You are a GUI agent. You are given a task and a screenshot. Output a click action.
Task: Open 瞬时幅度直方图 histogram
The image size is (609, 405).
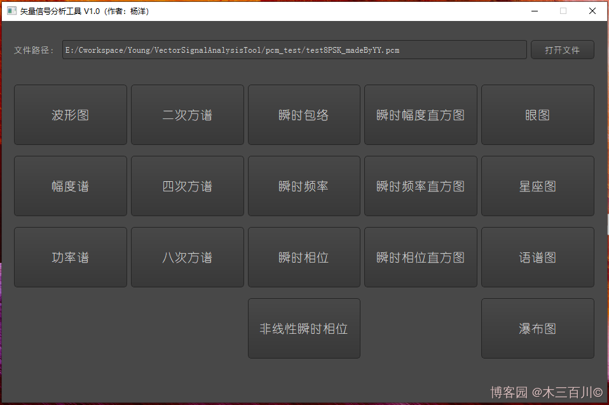(420, 115)
